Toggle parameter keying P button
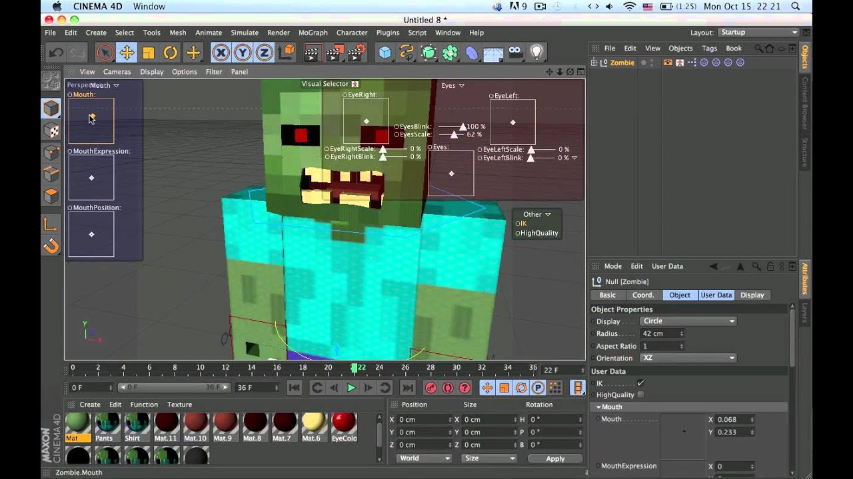Screen dimensions: 853x479 [538, 388]
